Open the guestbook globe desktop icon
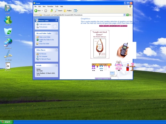 (x=8, y=43)
